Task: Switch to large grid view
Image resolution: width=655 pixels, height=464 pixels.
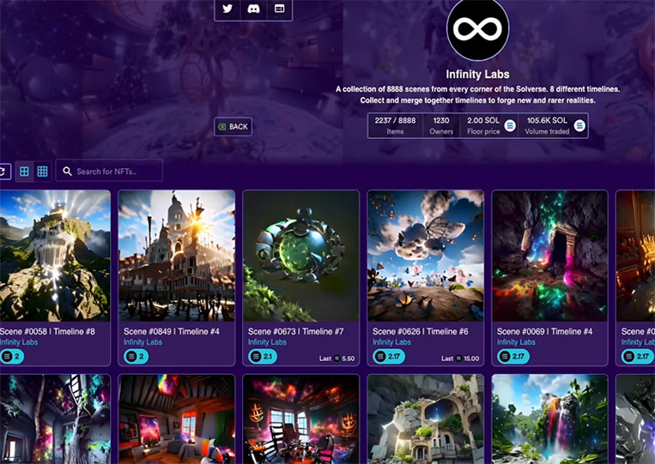Action: click(24, 171)
